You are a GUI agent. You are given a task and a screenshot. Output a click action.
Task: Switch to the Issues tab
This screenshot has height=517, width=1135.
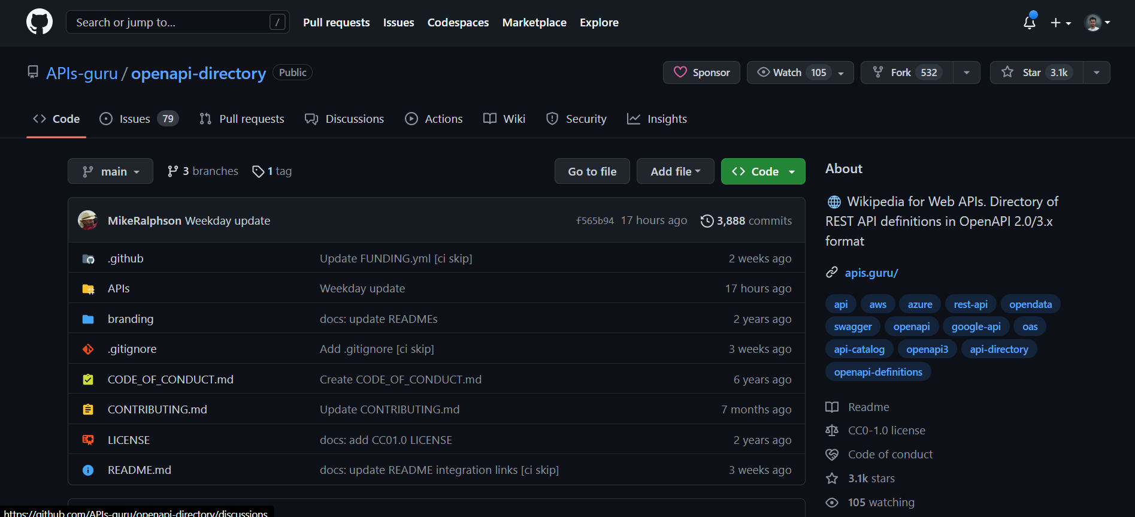(x=139, y=119)
